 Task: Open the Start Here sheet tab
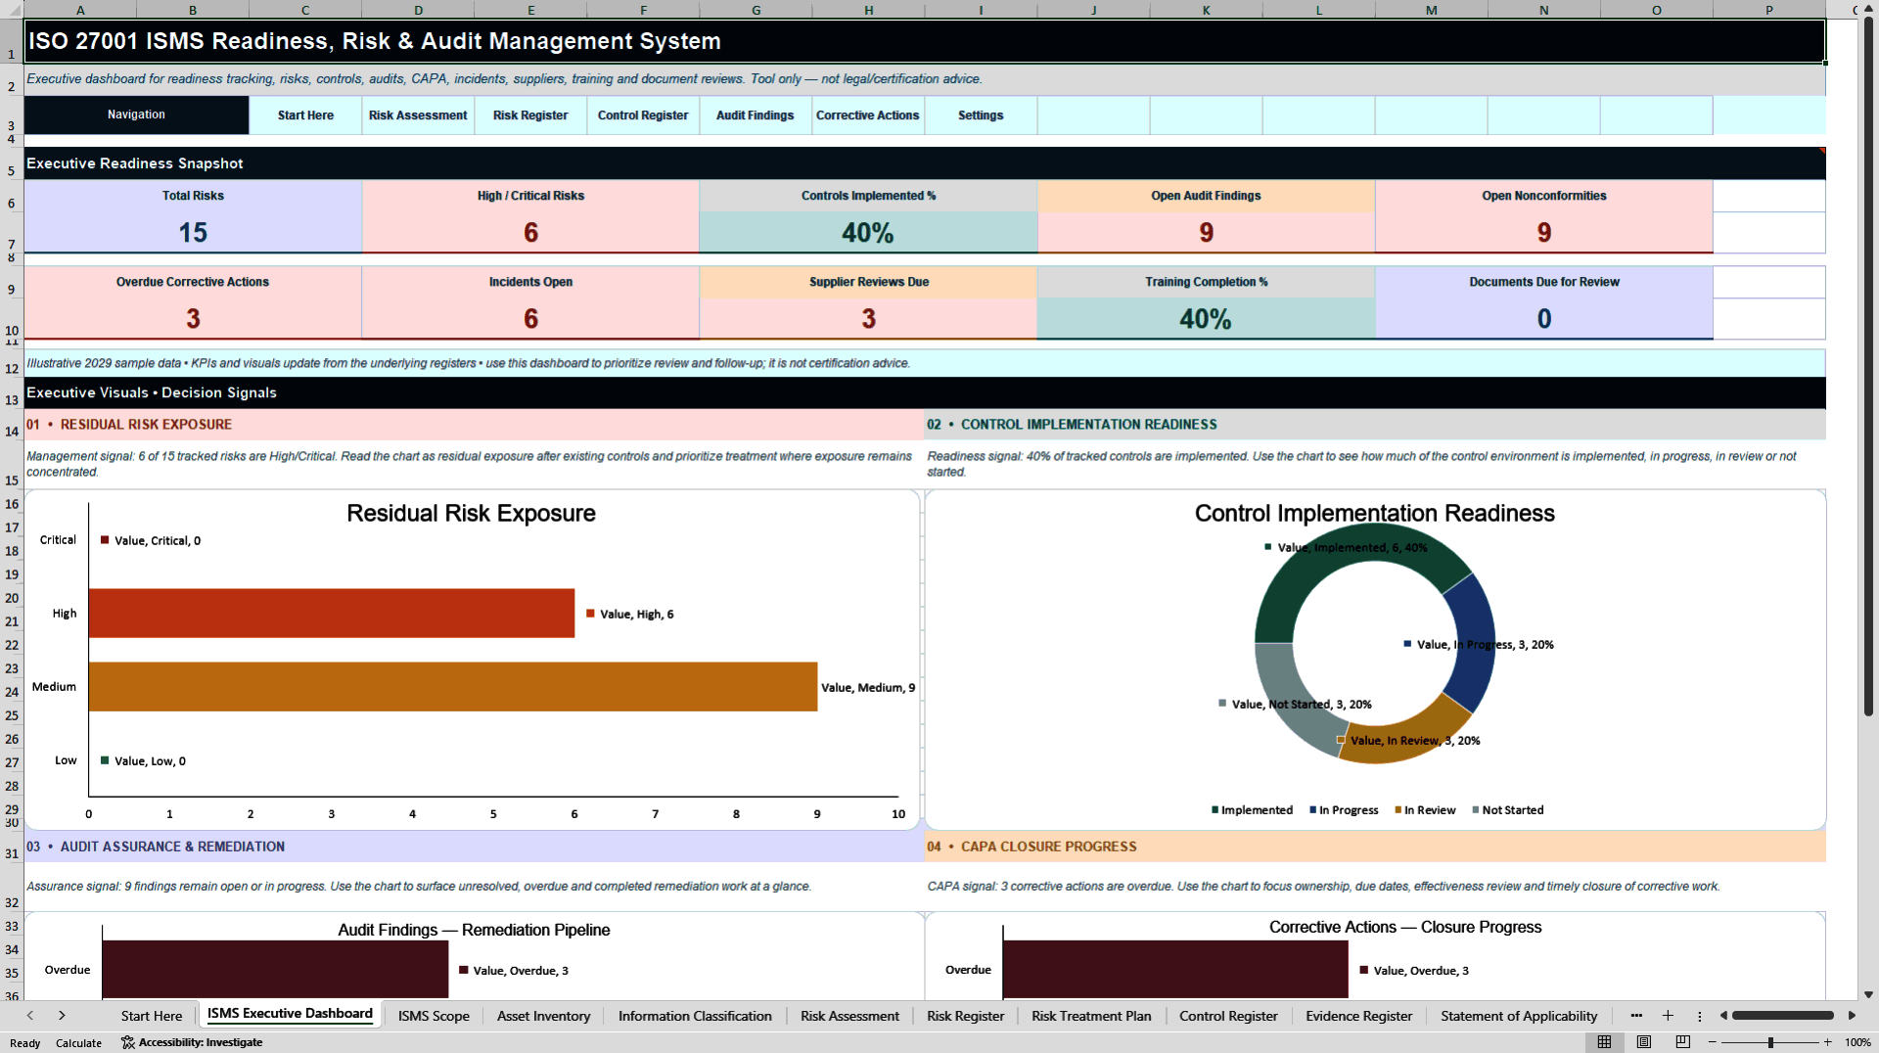(152, 1016)
